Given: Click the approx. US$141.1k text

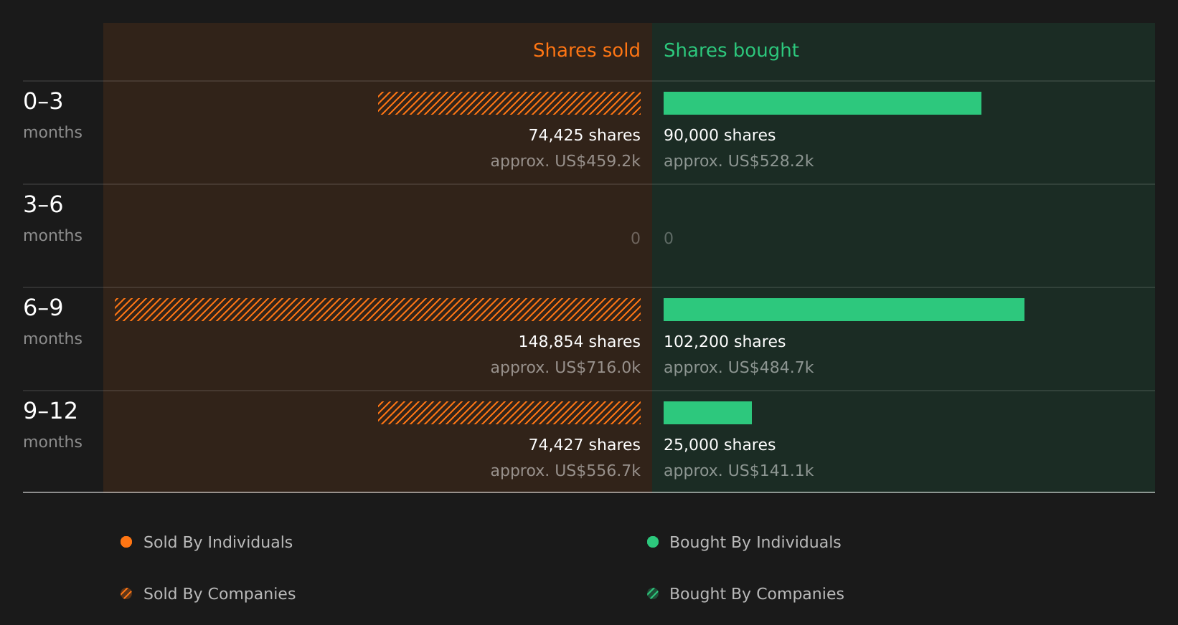Looking at the screenshot, I should pos(738,471).
